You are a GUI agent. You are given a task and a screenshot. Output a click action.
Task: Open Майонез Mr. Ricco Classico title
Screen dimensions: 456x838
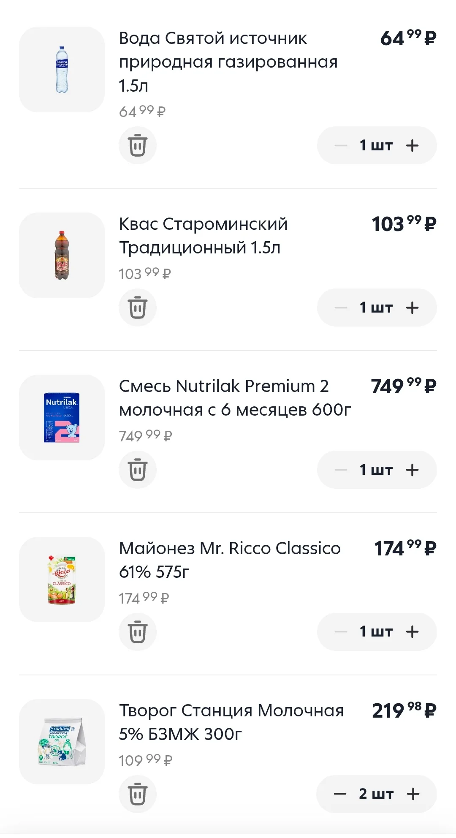pyautogui.click(x=230, y=560)
